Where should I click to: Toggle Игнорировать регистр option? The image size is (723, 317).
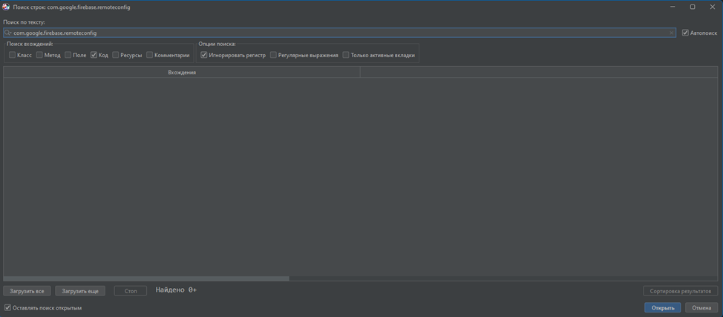coord(204,55)
